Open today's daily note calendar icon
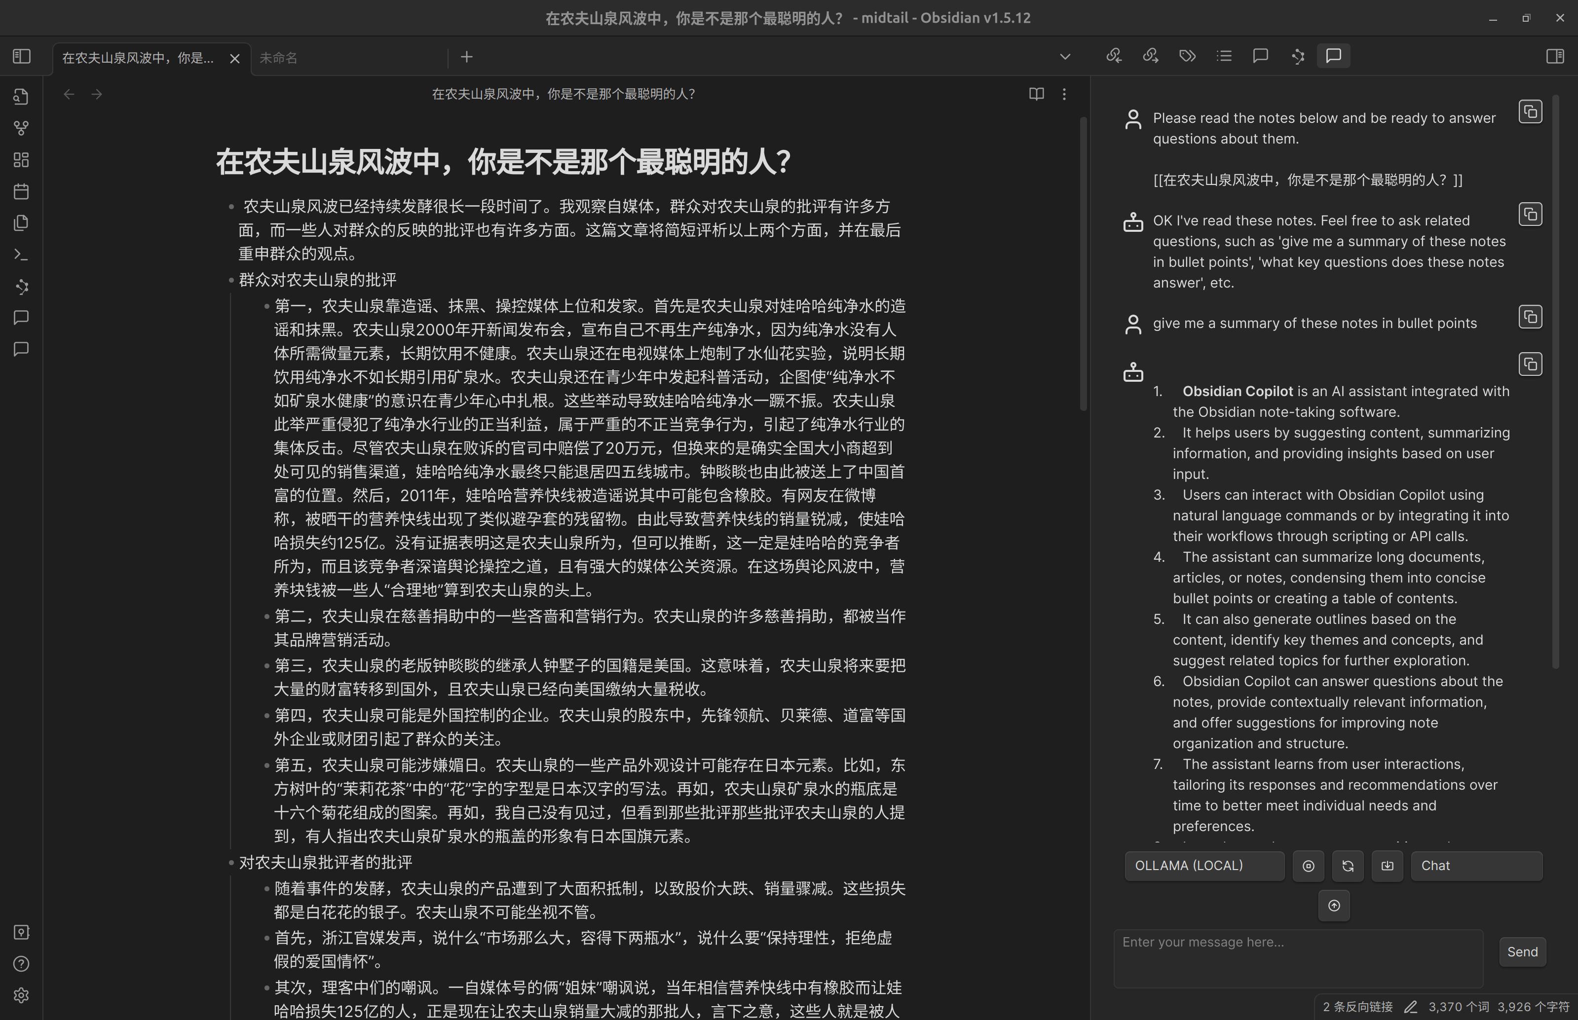1578x1020 pixels. (x=21, y=191)
